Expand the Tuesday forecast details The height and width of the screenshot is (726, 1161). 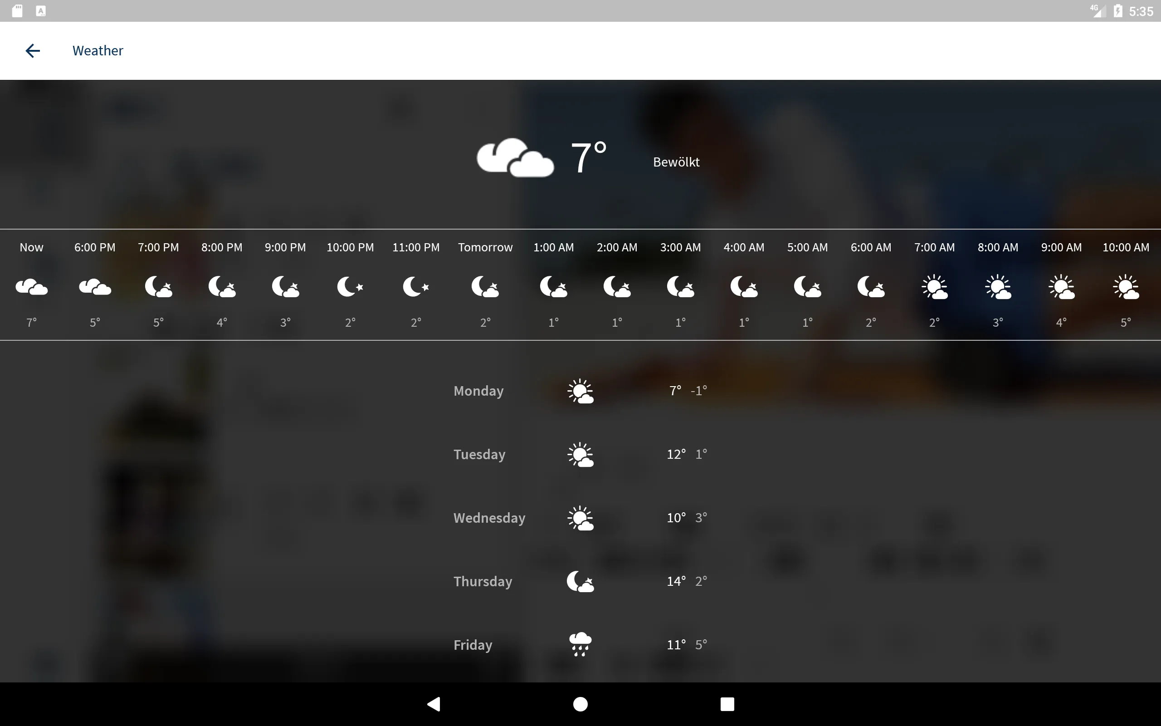point(580,454)
